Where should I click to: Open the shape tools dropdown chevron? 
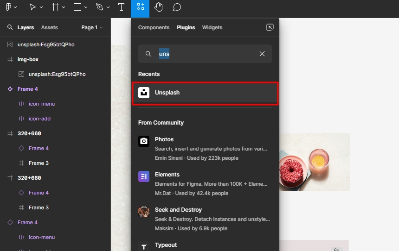(86, 7)
